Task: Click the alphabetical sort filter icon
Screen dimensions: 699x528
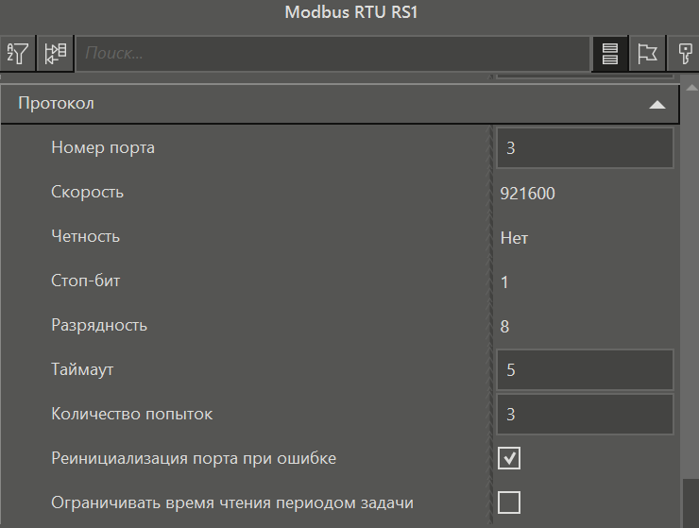Action: pos(18,54)
